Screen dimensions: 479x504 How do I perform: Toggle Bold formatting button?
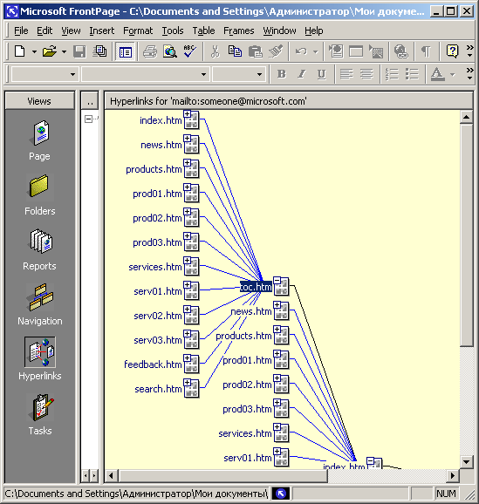click(x=282, y=74)
